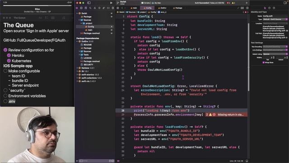Open the Type dropdown in file inspector
Viewport: 289px width, 163px height.
[x=275, y=19]
